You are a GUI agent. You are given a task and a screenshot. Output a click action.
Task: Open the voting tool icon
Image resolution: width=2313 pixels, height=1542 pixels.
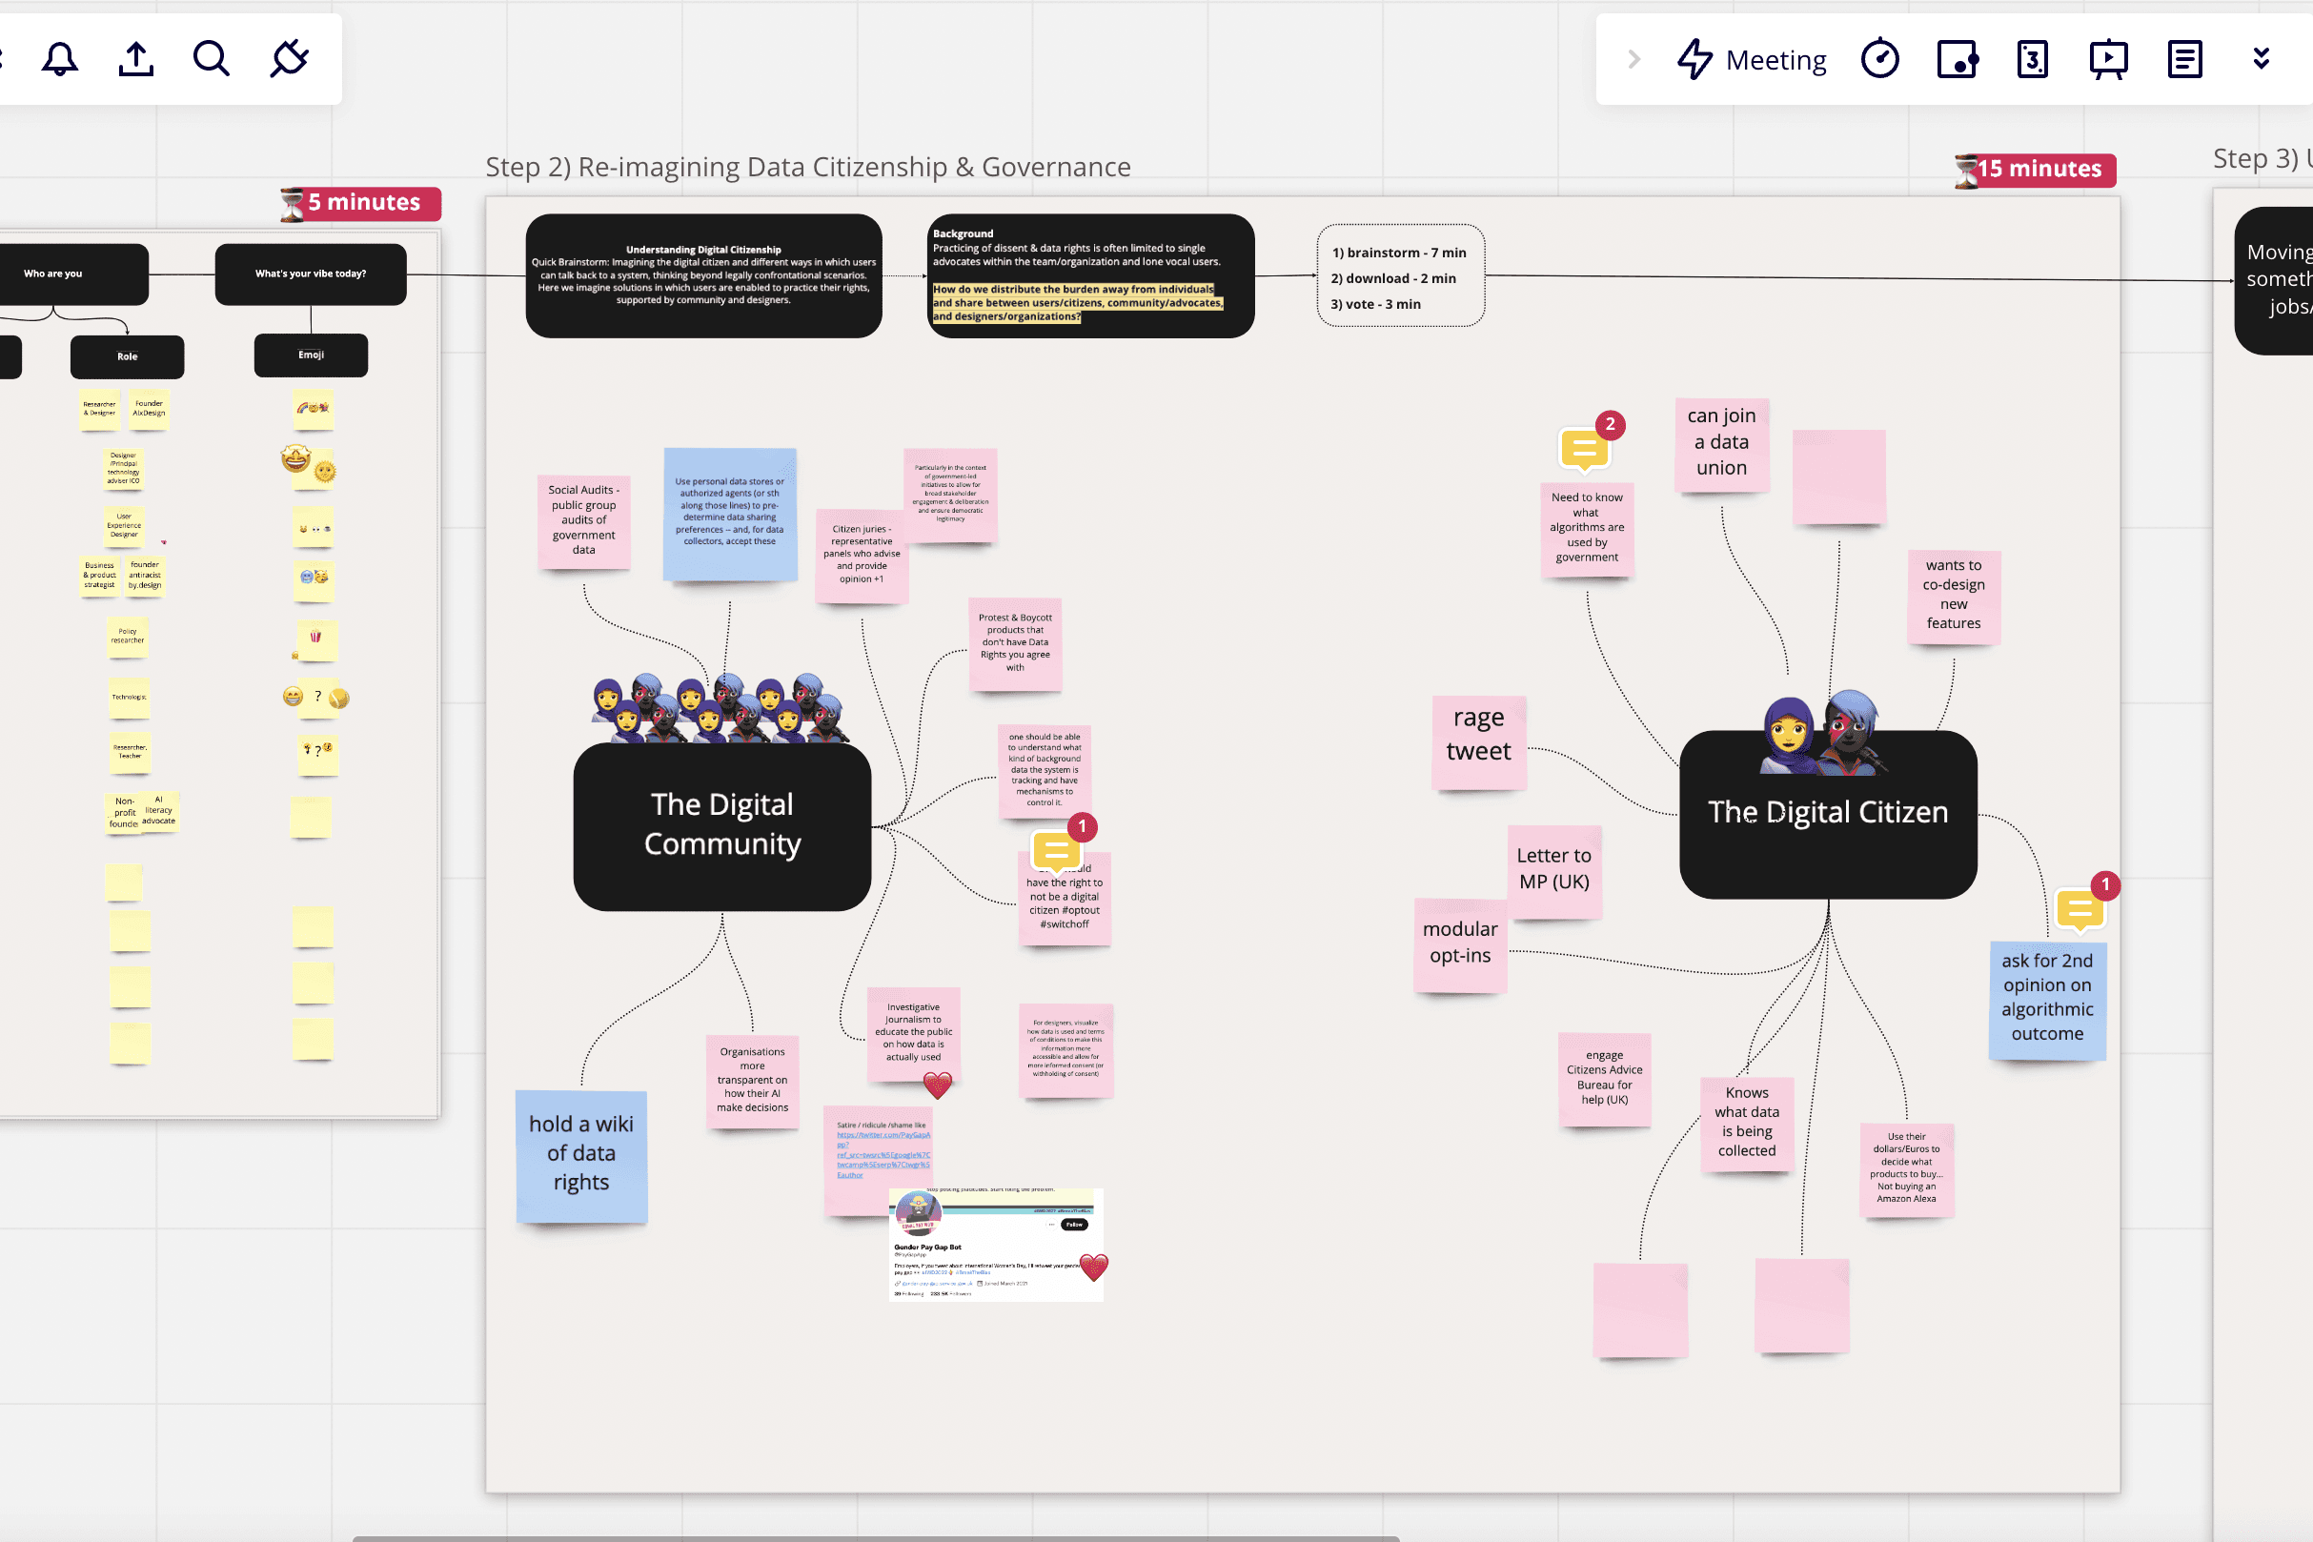click(x=1956, y=60)
